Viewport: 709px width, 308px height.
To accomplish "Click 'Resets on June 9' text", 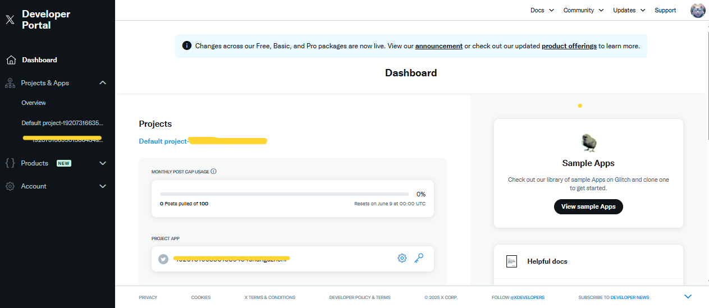I will (390, 204).
